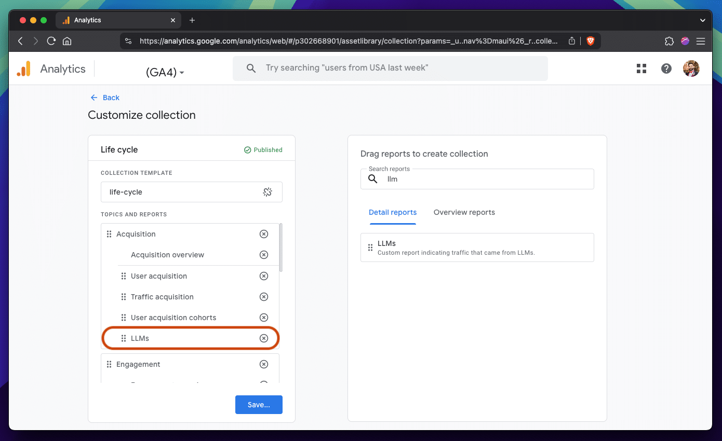Click the unlink template icon in life-cycle field

pos(268,192)
